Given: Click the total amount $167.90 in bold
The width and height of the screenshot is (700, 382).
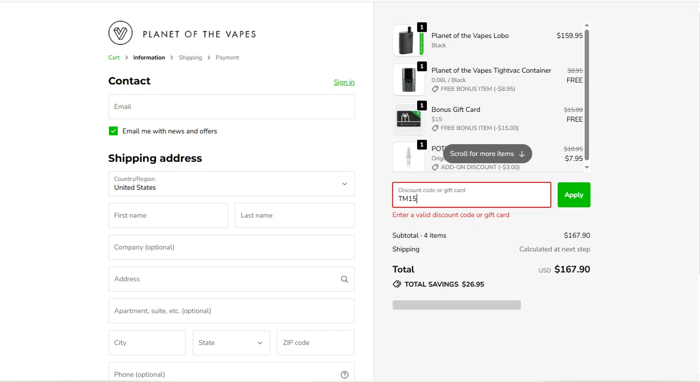Looking at the screenshot, I should click(x=572, y=269).
